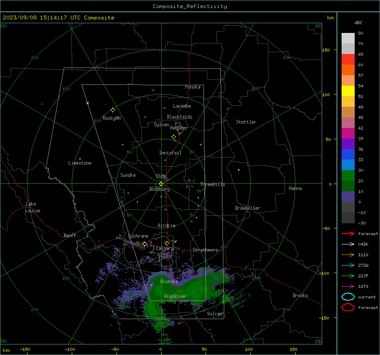Click the Banff town label
Viewport: 380px width, 355px height.
tap(70, 235)
